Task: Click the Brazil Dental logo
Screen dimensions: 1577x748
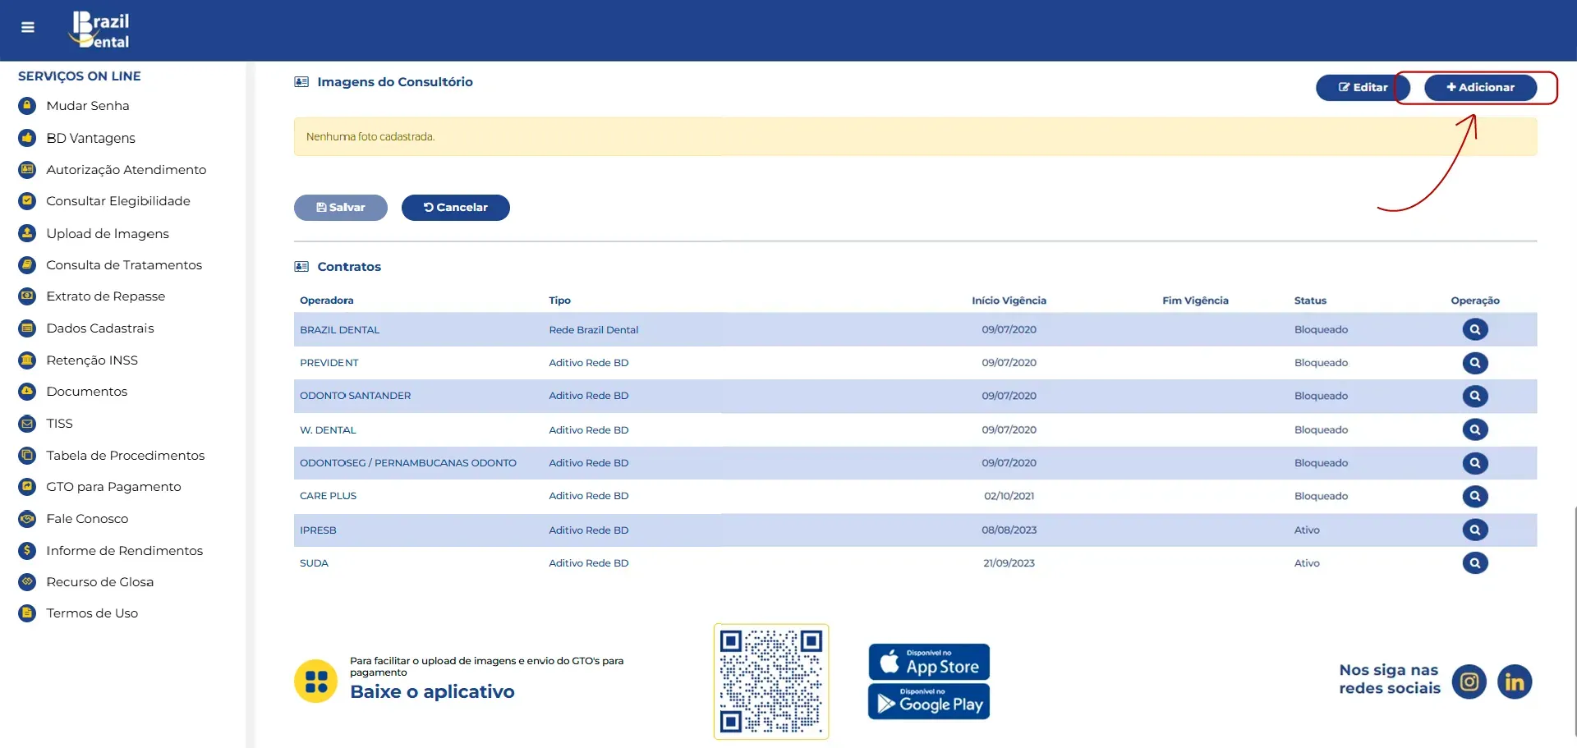Action: click(99, 30)
